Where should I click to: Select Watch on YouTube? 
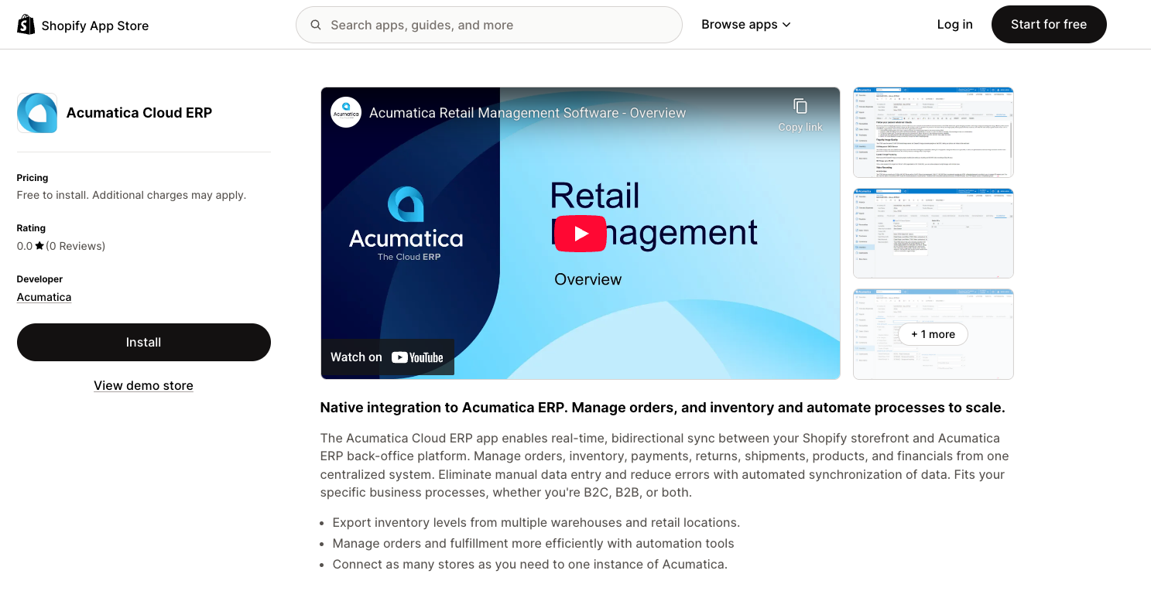coord(387,357)
